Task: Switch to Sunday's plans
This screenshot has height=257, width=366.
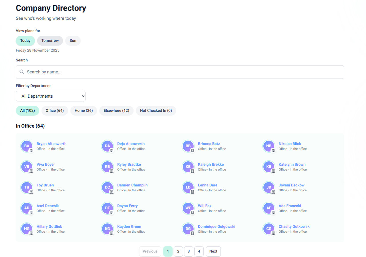Action: point(73,41)
